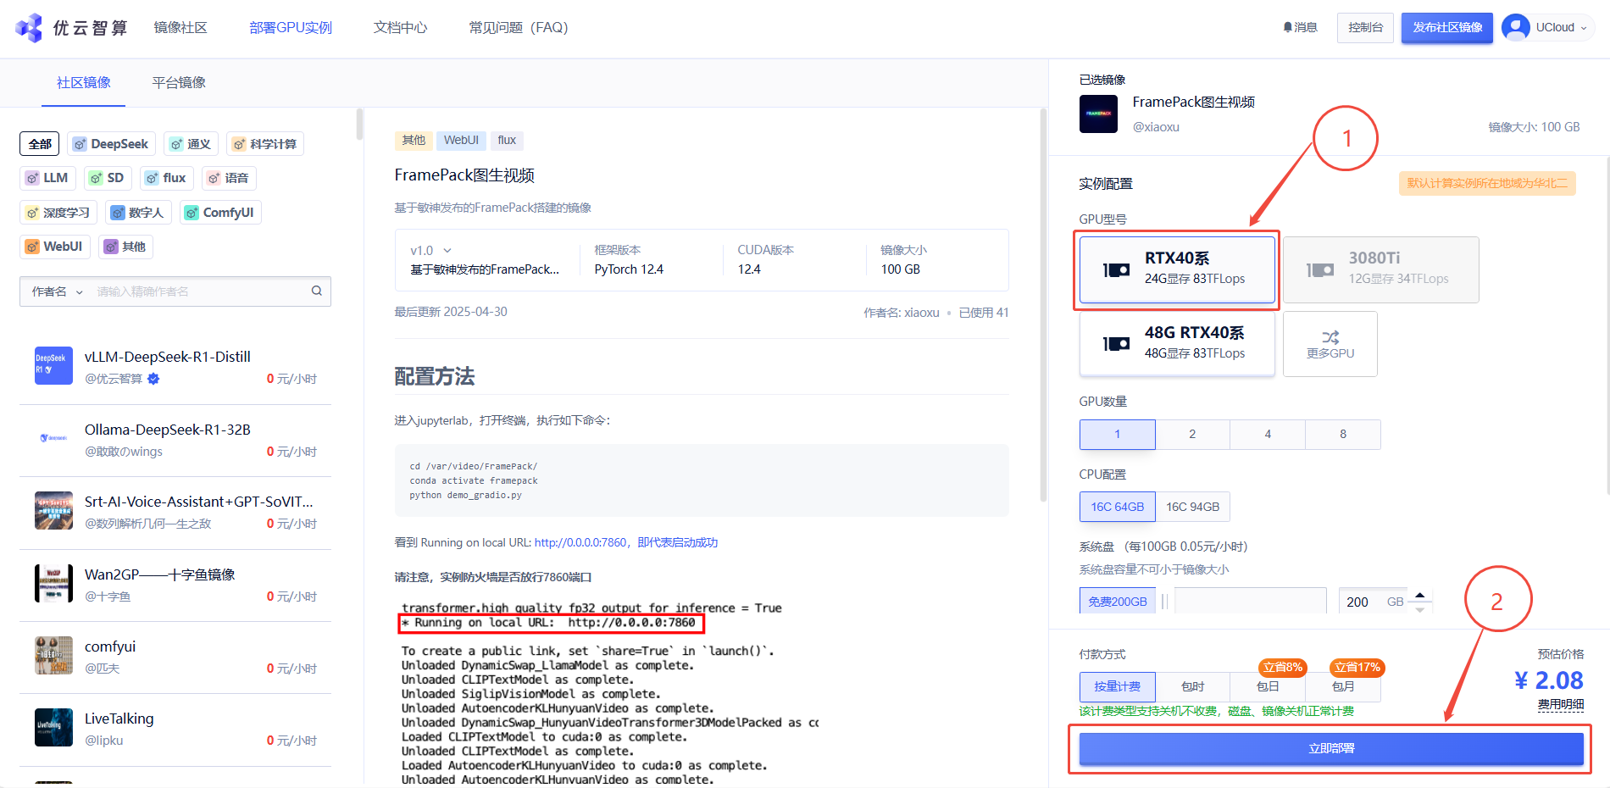This screenshot has width=1610, height=788.
Task: Set GPU数量 to 4
Action: [x=1268, y=435]
